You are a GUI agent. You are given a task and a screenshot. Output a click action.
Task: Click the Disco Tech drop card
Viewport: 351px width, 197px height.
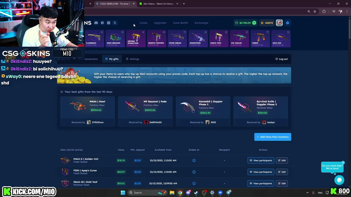point(219,39)
